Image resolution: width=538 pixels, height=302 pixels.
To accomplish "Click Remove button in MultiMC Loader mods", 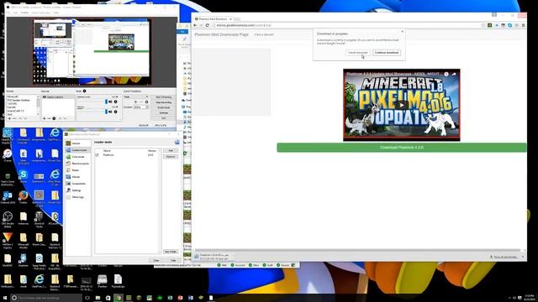I will click(x=171, y=157).
